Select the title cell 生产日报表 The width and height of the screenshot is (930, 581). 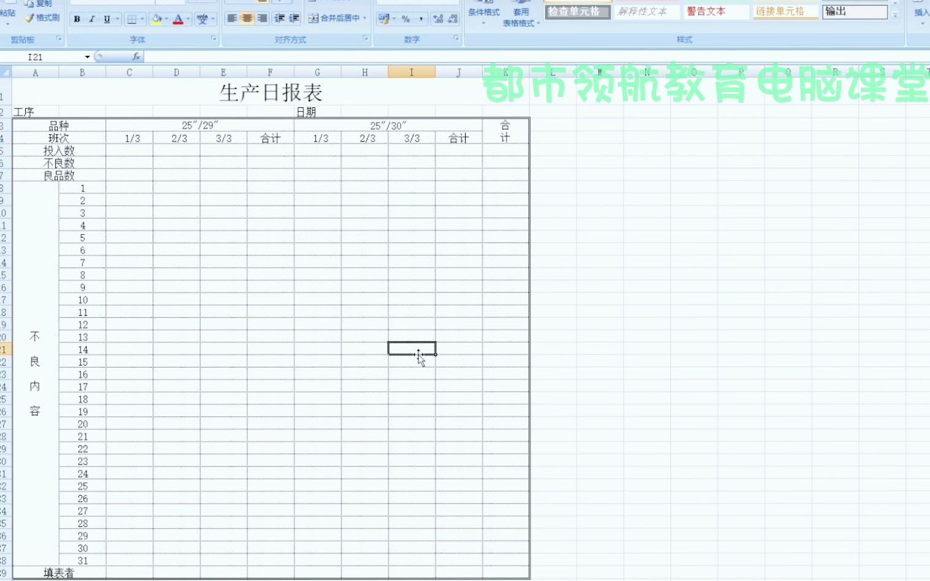pyautogui.click(x=271, y=93)
